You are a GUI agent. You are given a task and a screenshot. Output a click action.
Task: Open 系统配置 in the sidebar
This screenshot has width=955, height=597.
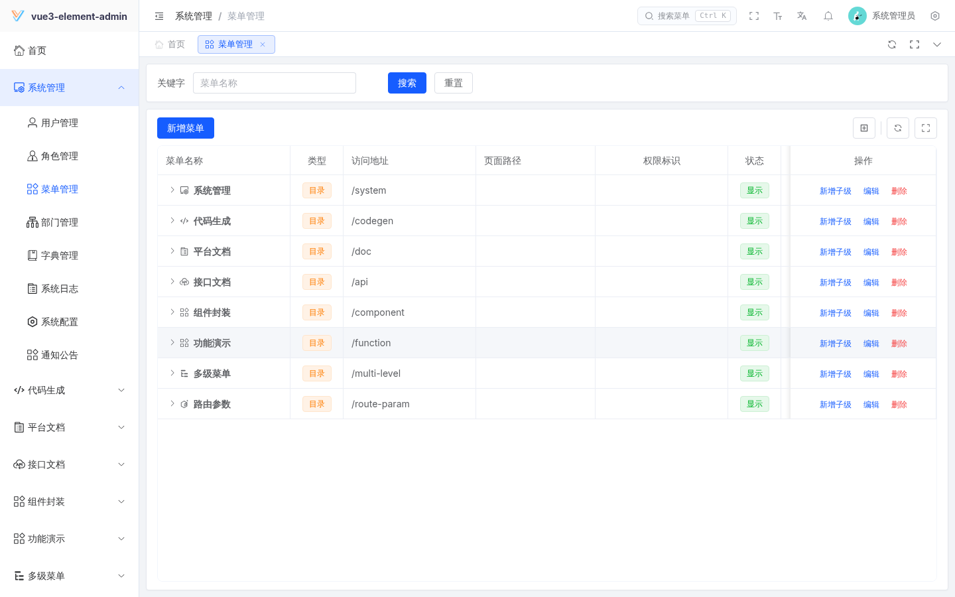pyautogui.click(x=70, y=322)
